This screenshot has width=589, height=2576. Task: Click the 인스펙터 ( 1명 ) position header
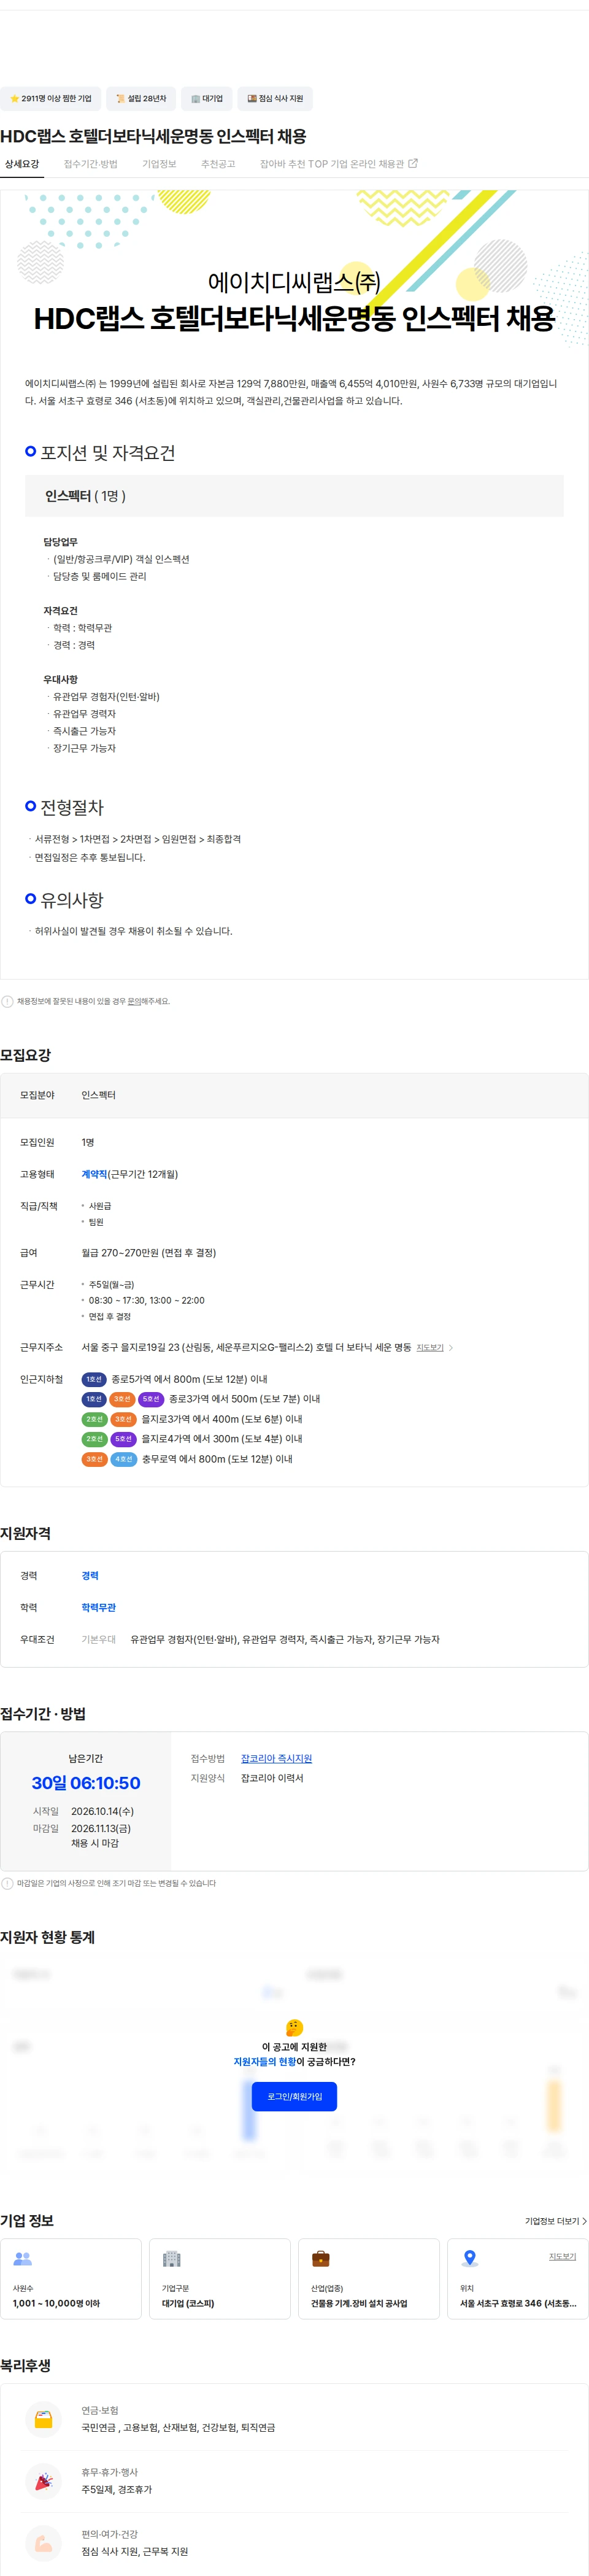294,496
